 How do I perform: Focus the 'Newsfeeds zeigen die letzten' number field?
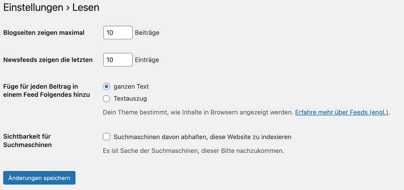coord(118,60)
